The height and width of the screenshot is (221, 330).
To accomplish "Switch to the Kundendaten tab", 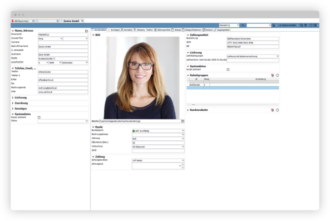I will pos(99,30).
